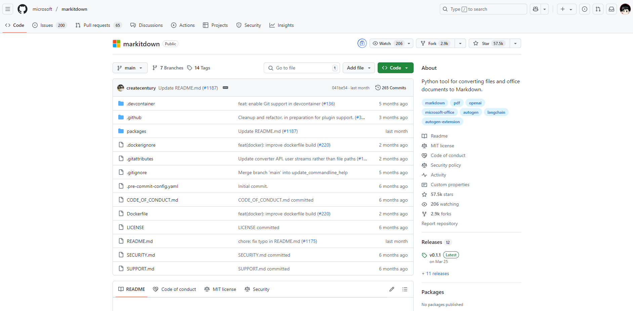Open the hamburger navigation menu

8,9
